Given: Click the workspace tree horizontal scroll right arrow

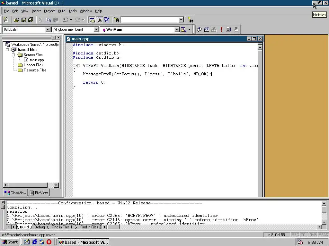Looking at the screenshot, I should (x=56, y=185).
